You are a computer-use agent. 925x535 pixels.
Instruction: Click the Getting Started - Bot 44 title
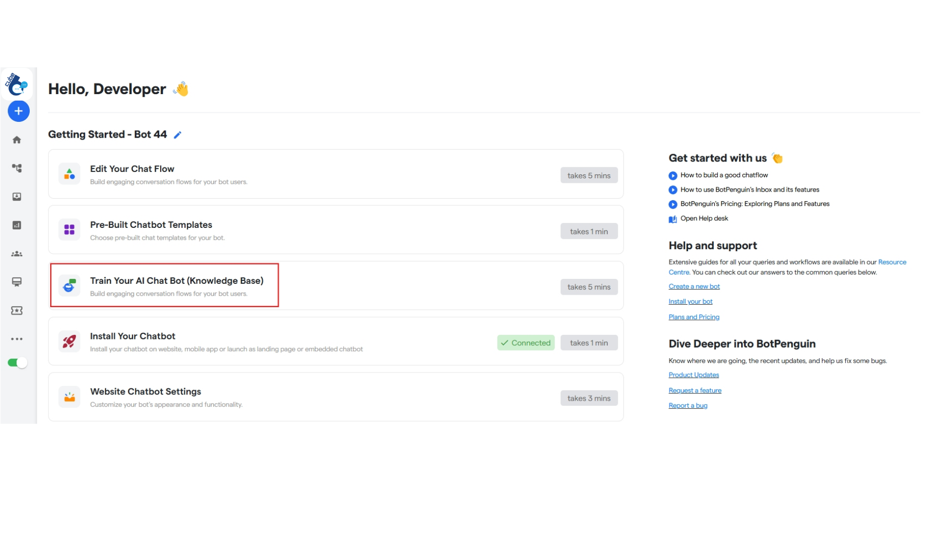pos(107,134)
